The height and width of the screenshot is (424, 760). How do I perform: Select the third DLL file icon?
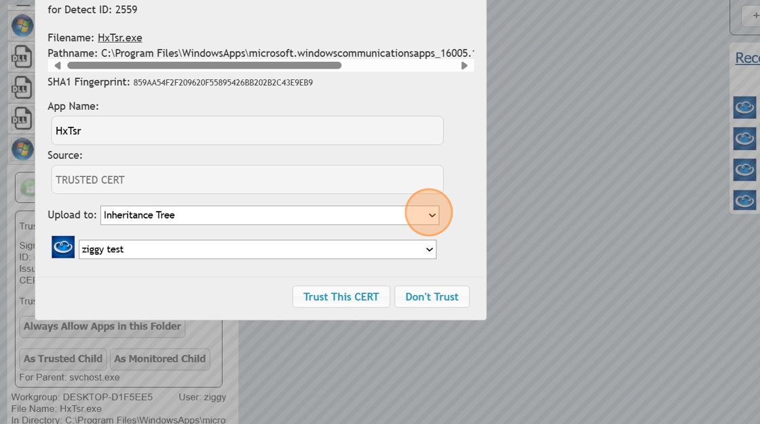[x=22, y=119]
